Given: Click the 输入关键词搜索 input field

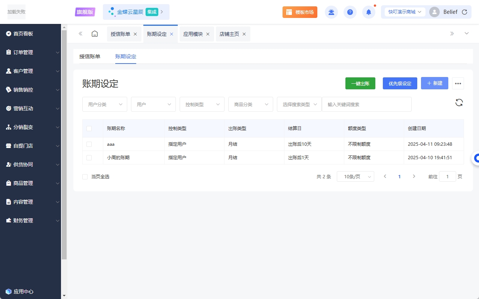Looking at the screenshot, I should pyautogui.click(x=367, y=104).
